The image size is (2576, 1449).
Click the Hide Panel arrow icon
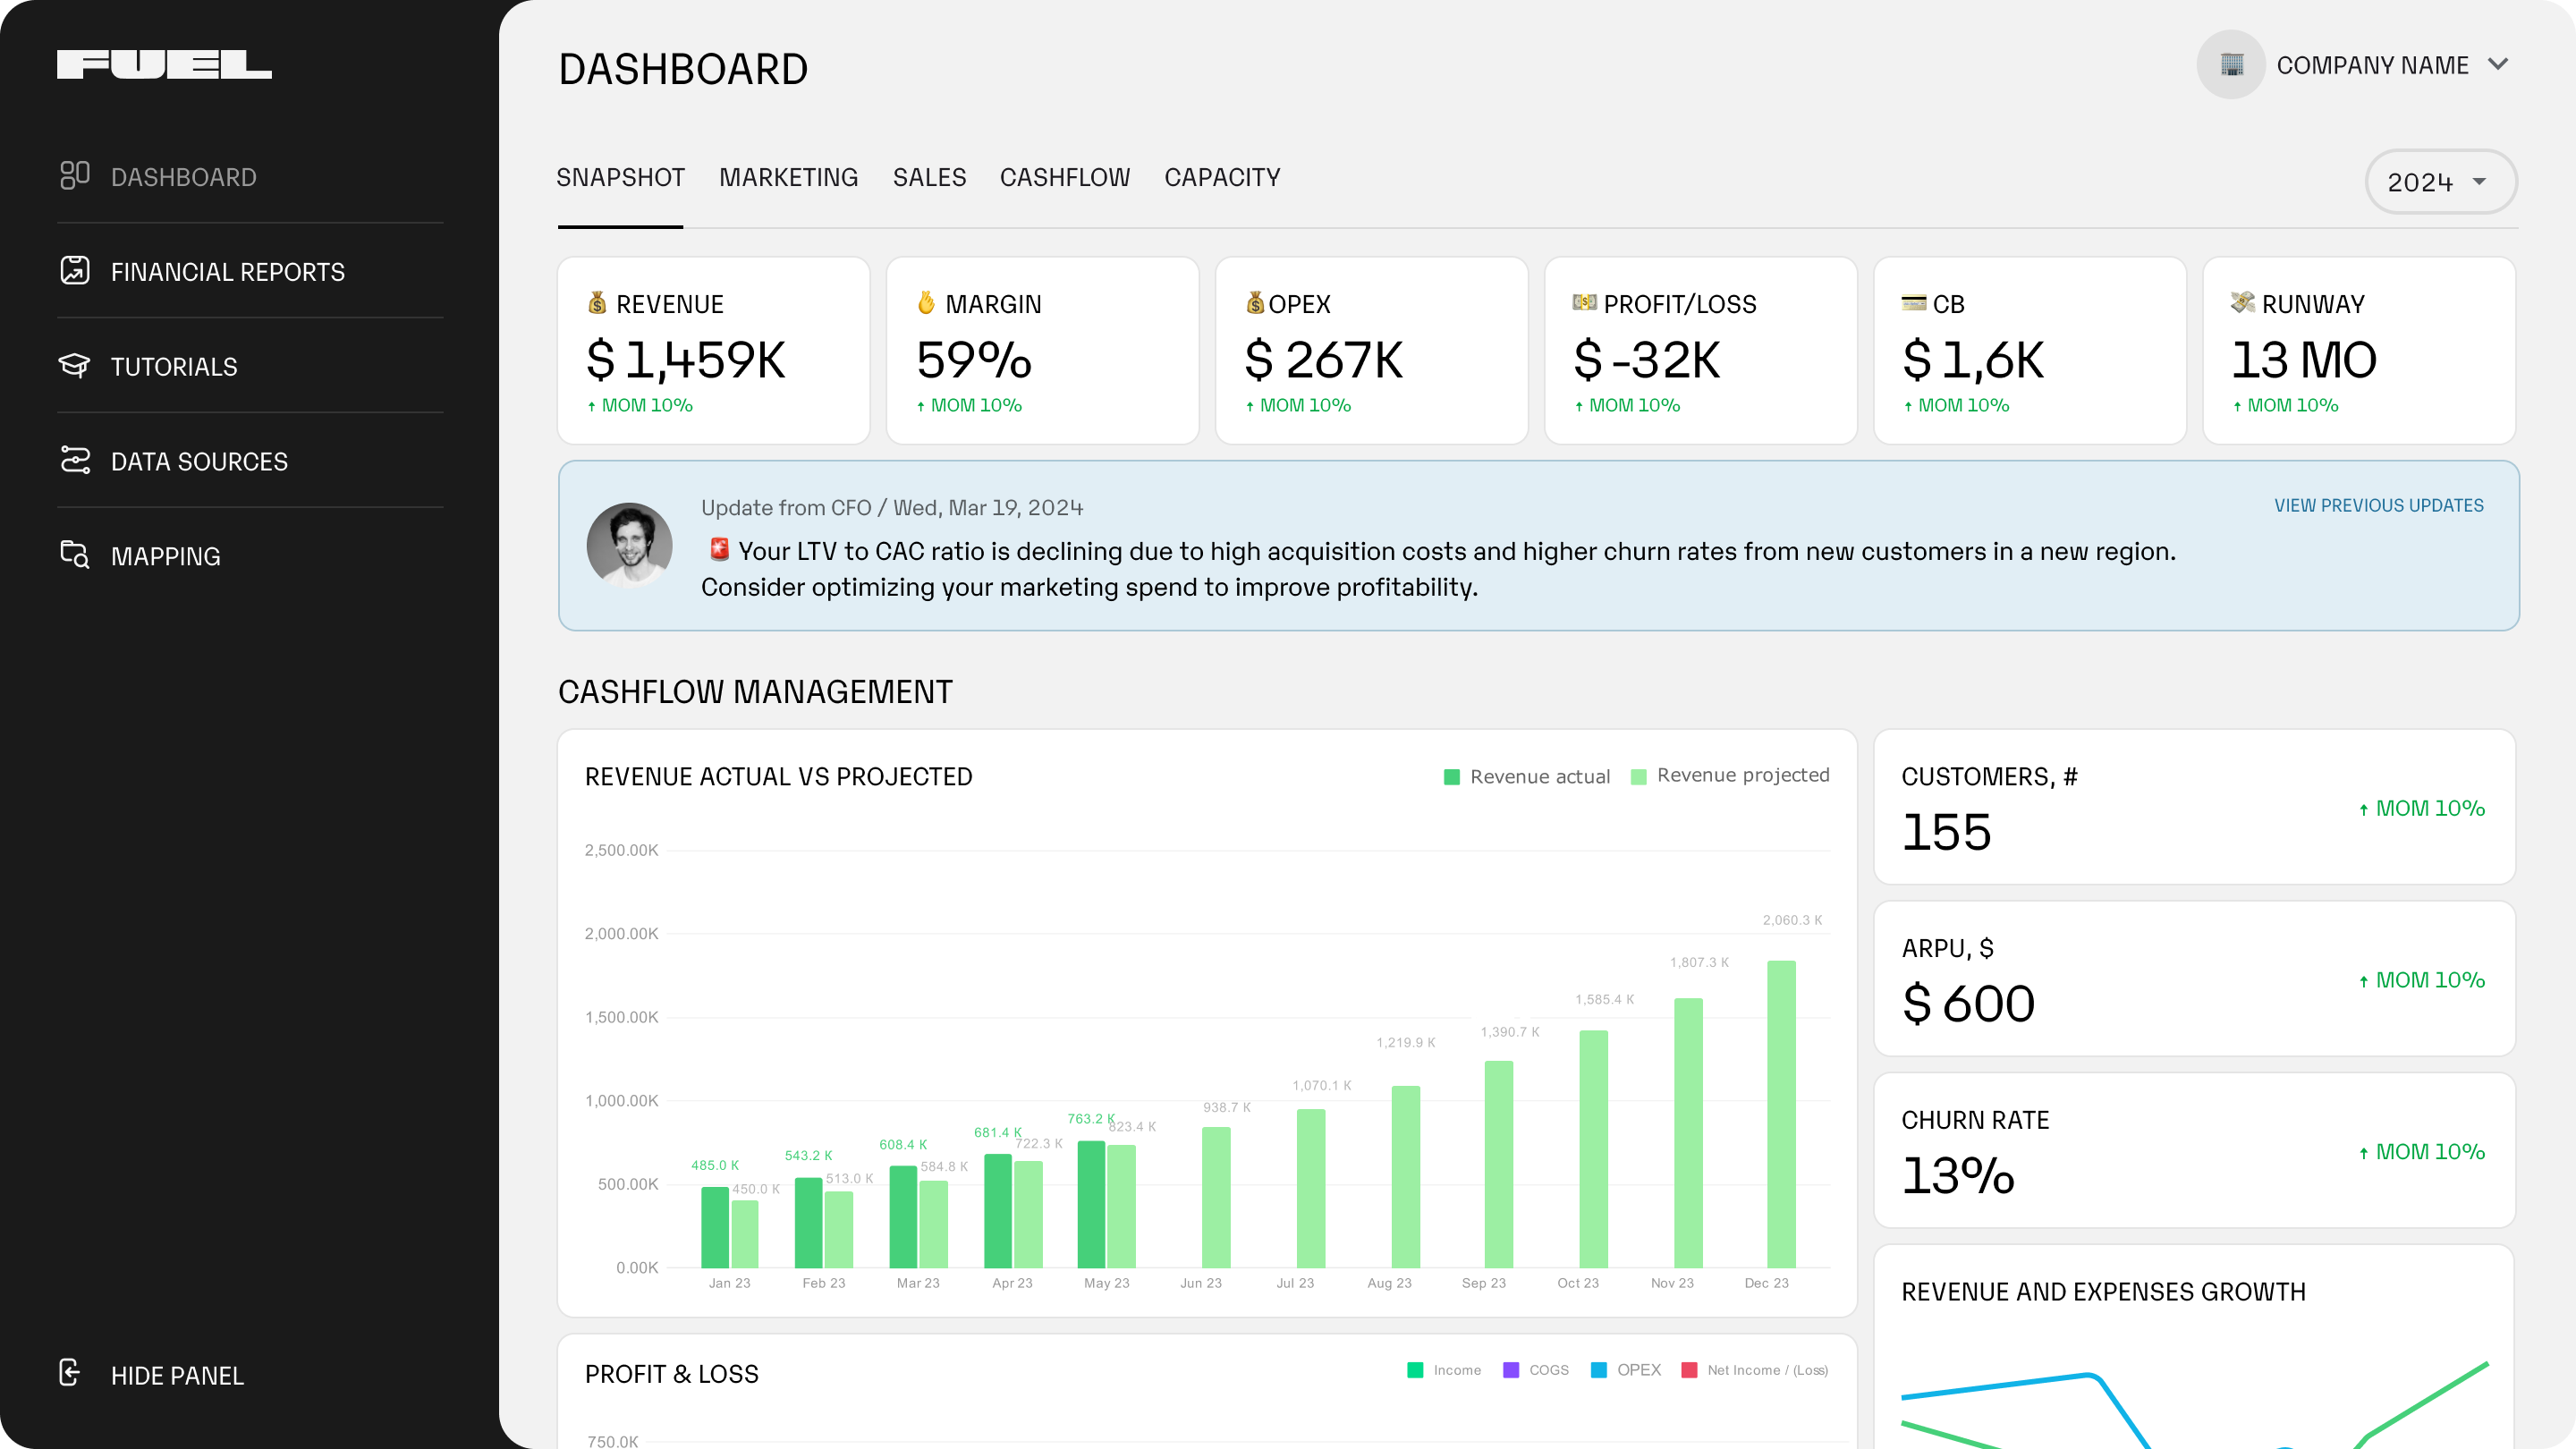pos(70,1373)
